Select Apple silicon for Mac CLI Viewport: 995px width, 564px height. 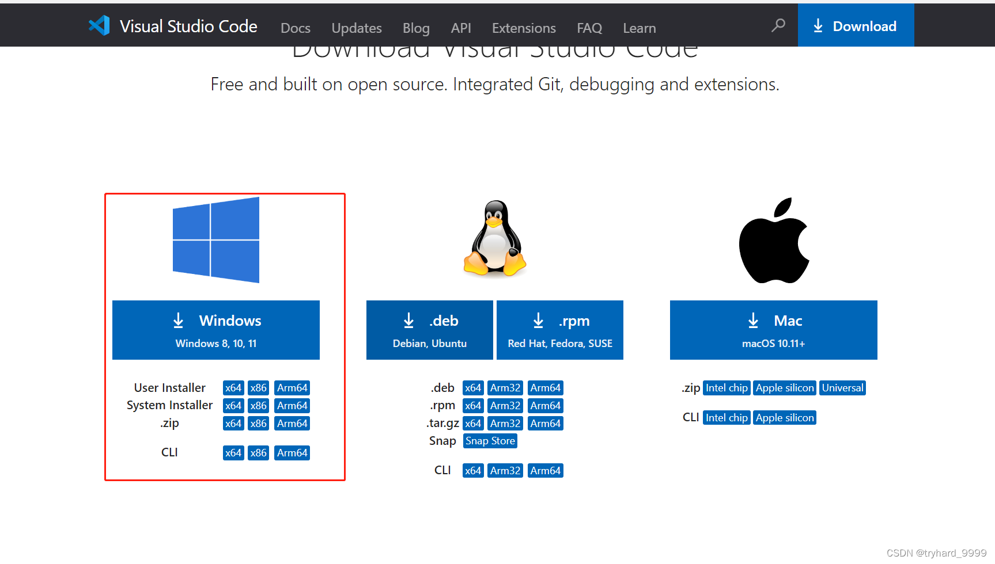pyautogui.click(x=785, y=418)
